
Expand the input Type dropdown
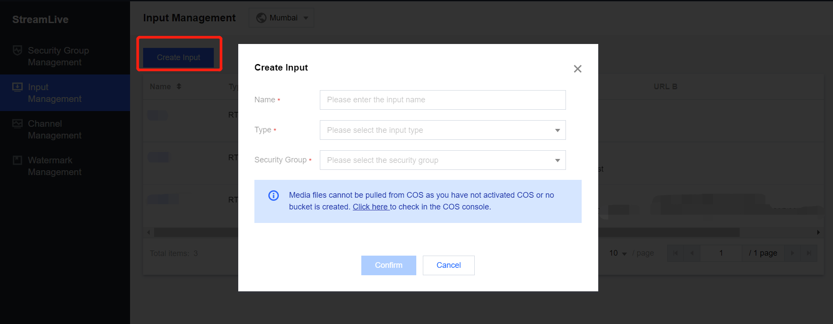(x=442, y=130)
